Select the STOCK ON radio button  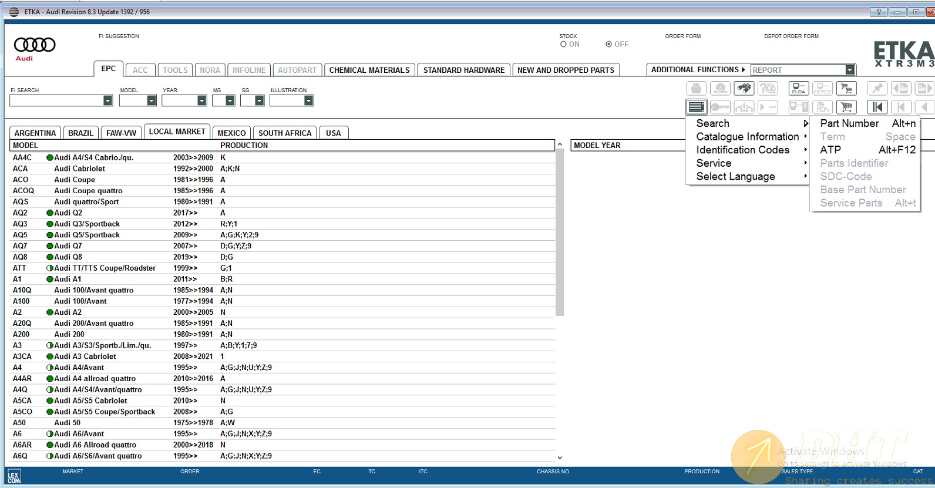(x=563, y=44)
